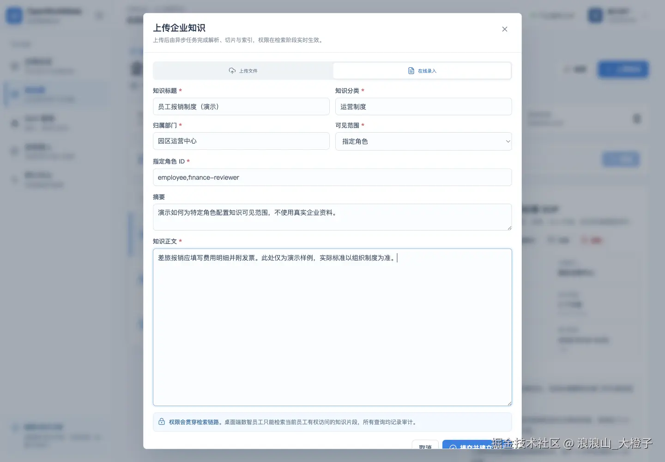Click the dialog title 上传企业知识

coord(179,28)
